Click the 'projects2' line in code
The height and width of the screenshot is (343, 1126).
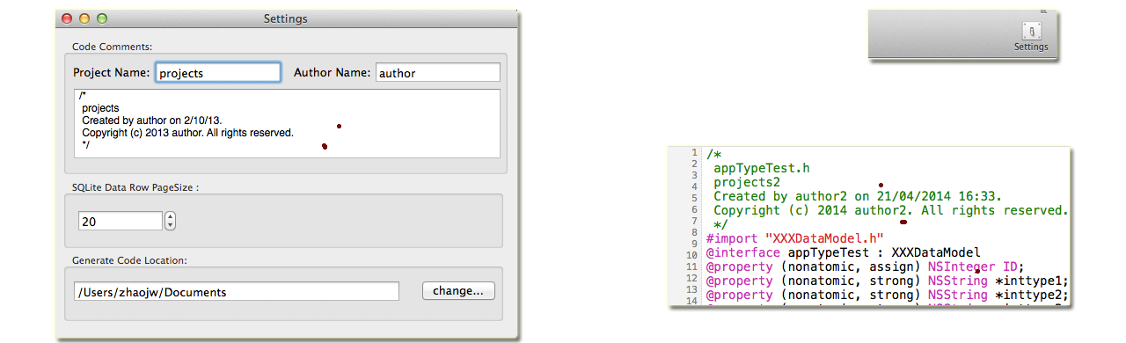coord(746,182)
